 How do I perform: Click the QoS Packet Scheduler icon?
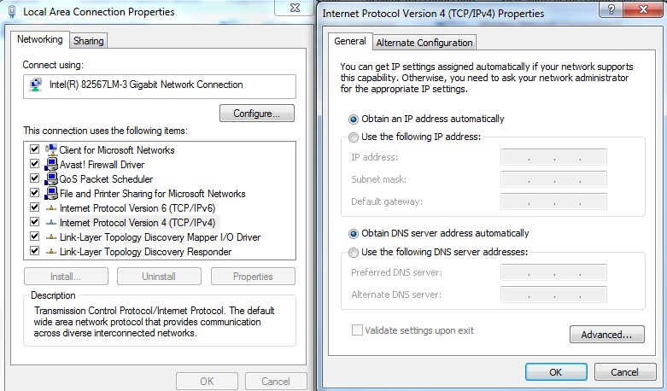50,179
